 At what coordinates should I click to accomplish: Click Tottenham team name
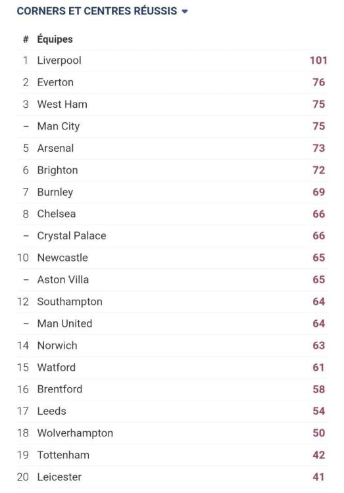coord(63,455)
